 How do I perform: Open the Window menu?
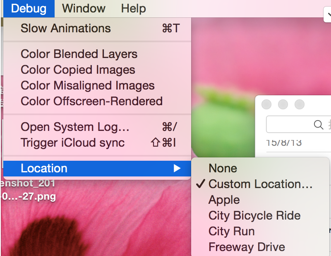click(84, 9)
